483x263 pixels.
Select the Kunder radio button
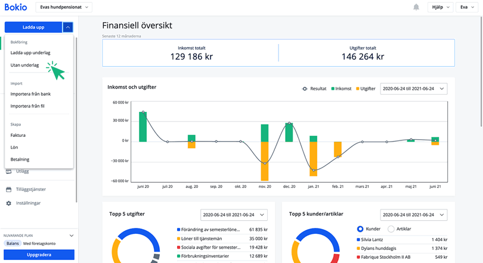point(360,228)
